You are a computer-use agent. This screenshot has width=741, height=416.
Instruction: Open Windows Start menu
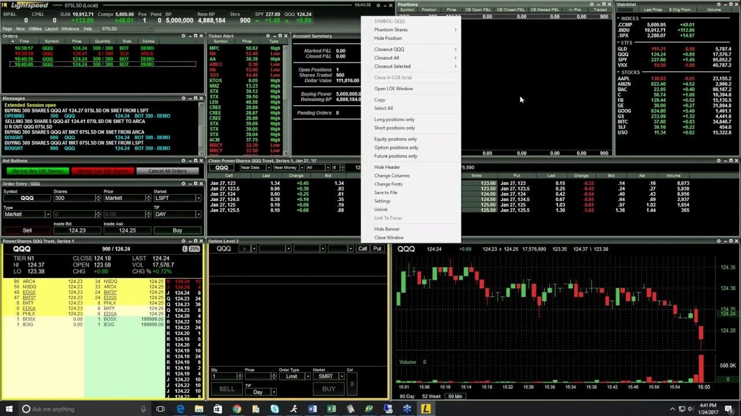(9, 409)
